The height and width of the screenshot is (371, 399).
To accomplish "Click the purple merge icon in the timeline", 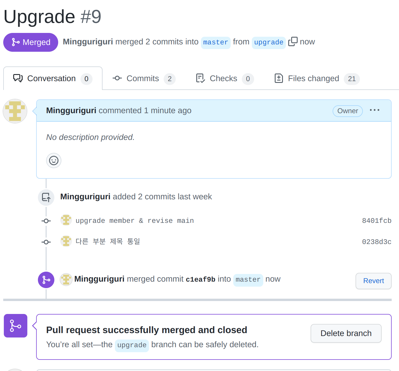I will (46, 280).
